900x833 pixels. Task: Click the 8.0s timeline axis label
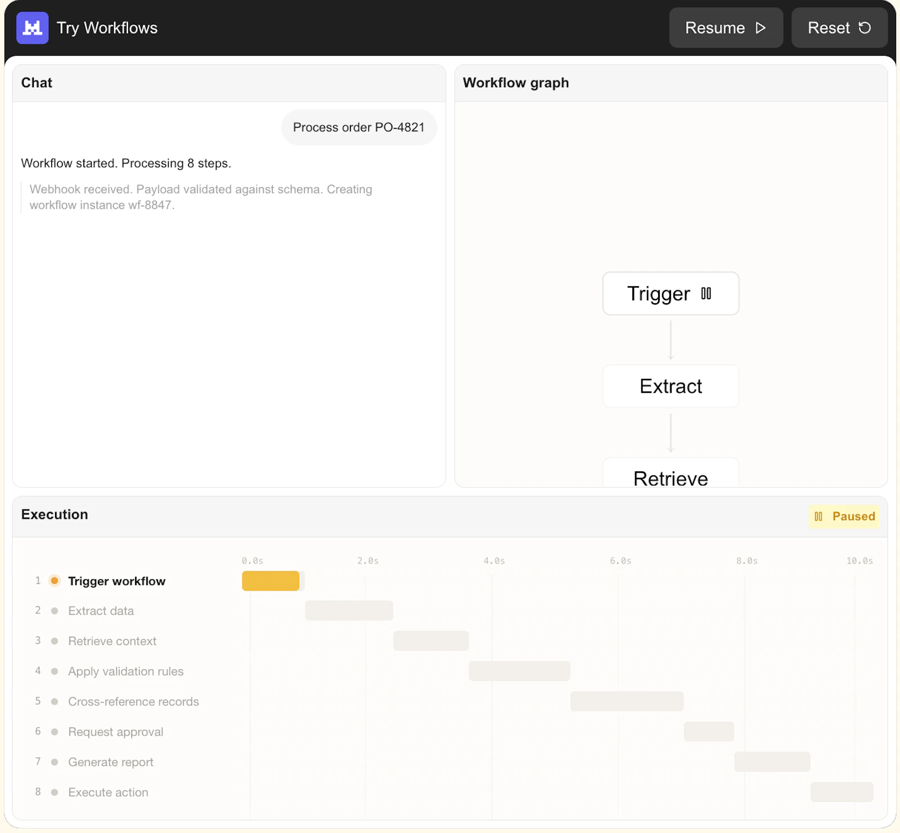(x=747, y=561)
